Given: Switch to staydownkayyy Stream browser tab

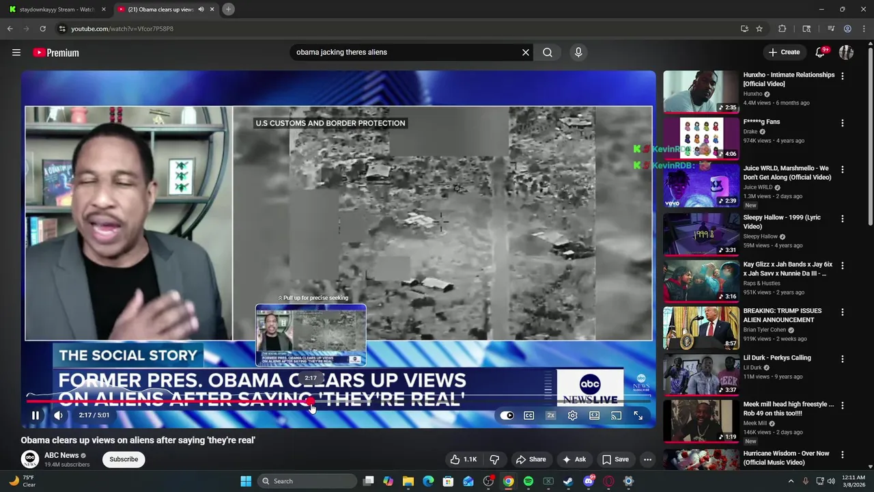Looking at the screenshot, I should pos(56,10).
